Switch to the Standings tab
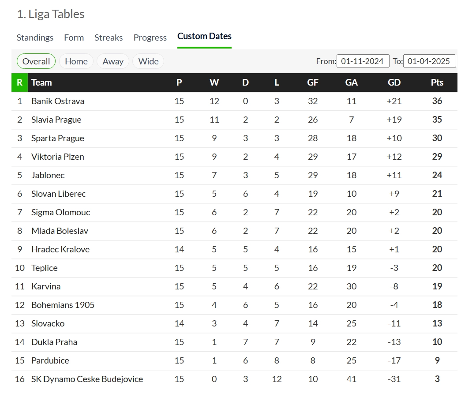This screenshot has width=476, height=405. coord(35,37)
